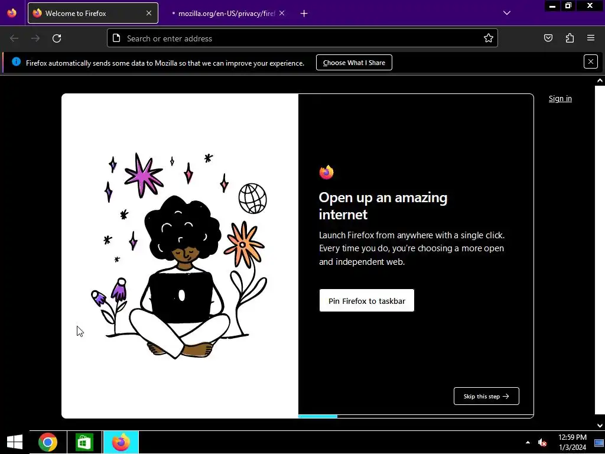Open the Windows Start menu
The height and width of the screenshot is (454, 605).
pos(15,442)
